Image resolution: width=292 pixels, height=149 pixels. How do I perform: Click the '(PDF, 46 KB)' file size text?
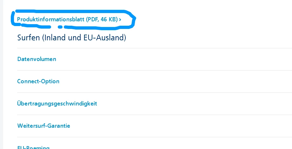tap(102, 19)
